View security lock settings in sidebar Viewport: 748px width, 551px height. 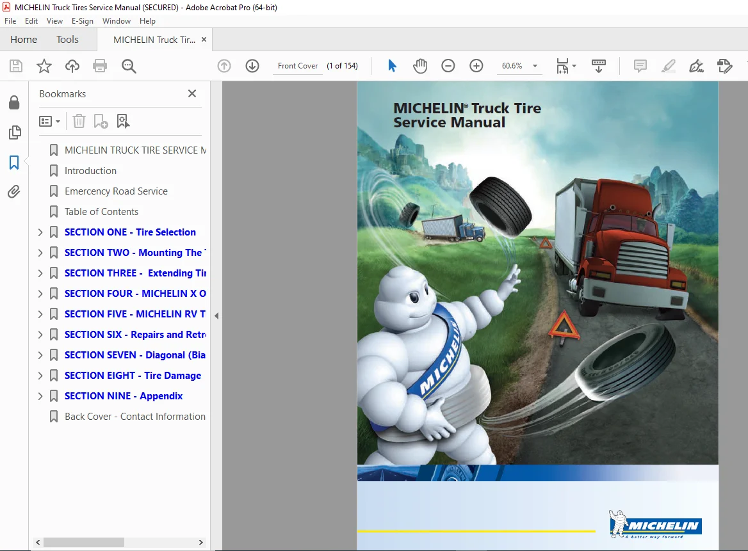tap(14, 102)
